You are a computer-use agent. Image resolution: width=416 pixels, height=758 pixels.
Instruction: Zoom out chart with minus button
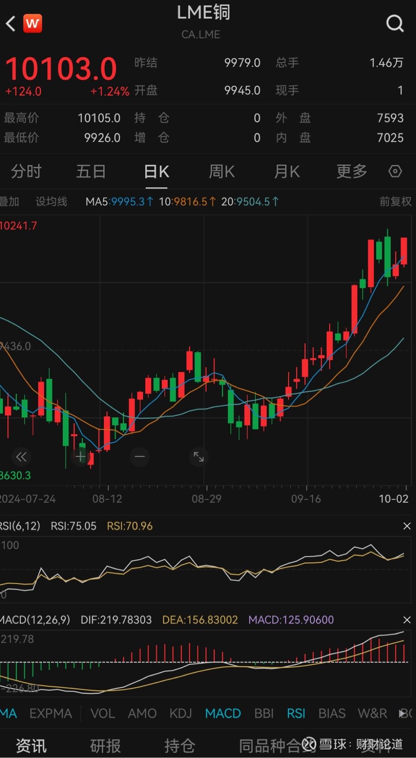point(139,457)
